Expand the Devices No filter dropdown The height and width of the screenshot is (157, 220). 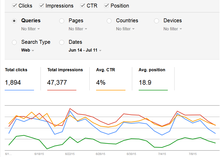pyautogui.click(x=172, y=29)
